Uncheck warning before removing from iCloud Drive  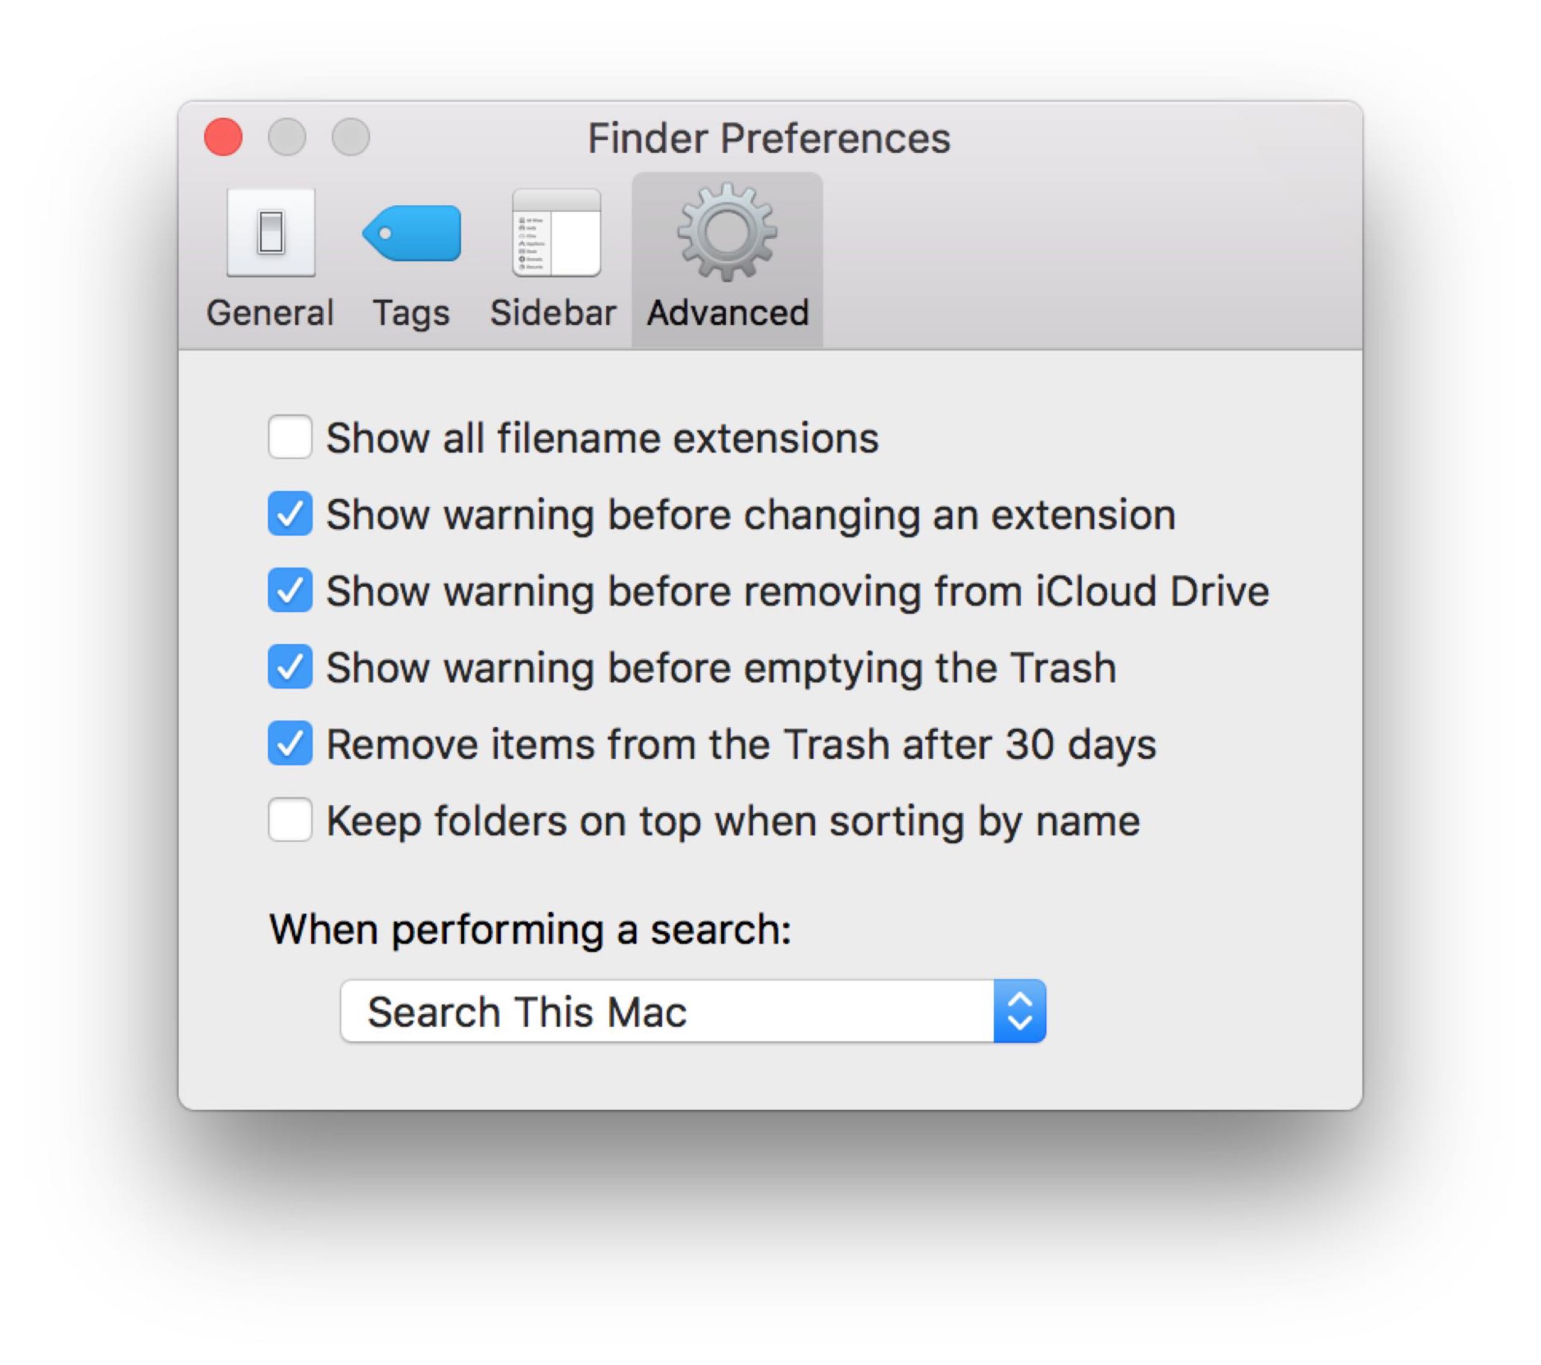[290, 590]
